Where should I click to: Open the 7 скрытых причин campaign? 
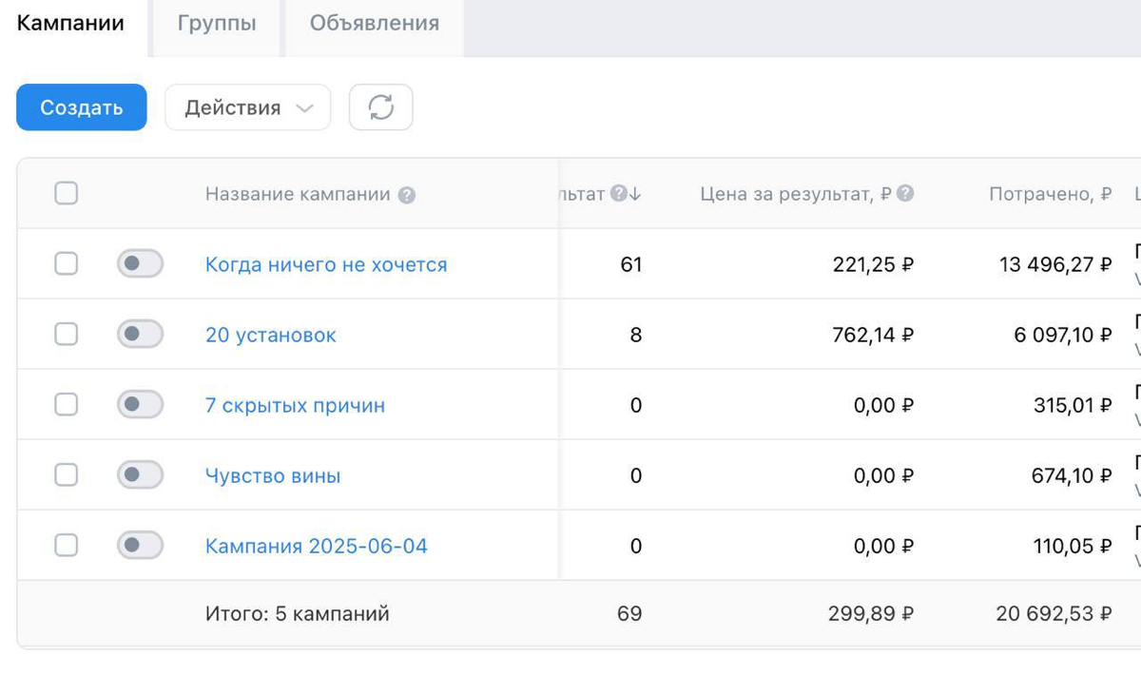coord(296,405)
